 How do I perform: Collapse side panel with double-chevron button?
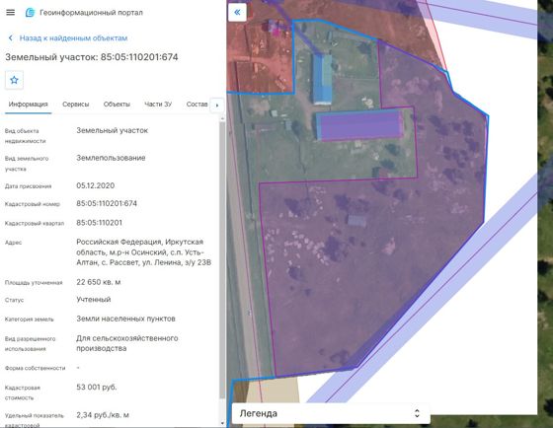pyautogui.click(x=237, y=13)
